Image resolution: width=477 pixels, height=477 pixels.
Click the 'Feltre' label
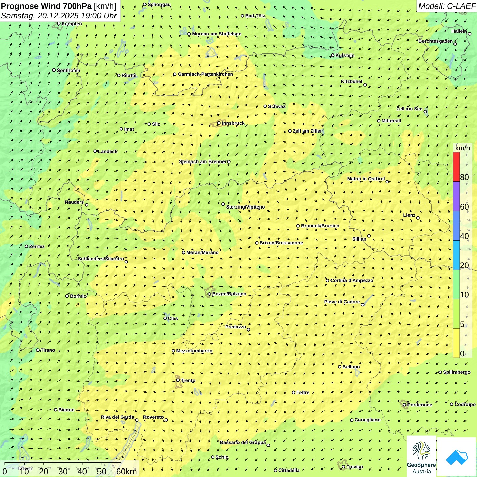click(x=303, y=393)
